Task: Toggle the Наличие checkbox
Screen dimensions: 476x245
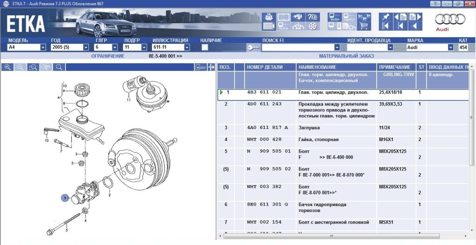Action: tap(205, 47)
